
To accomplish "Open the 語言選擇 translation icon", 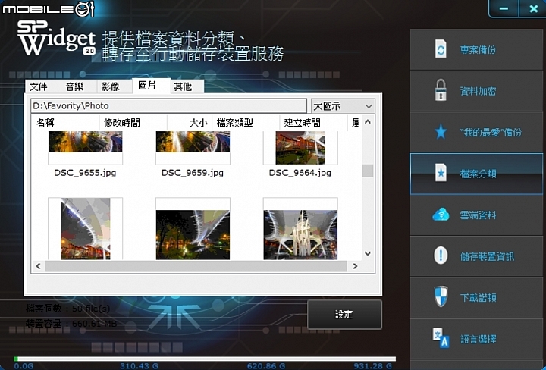I will (441, 337).
